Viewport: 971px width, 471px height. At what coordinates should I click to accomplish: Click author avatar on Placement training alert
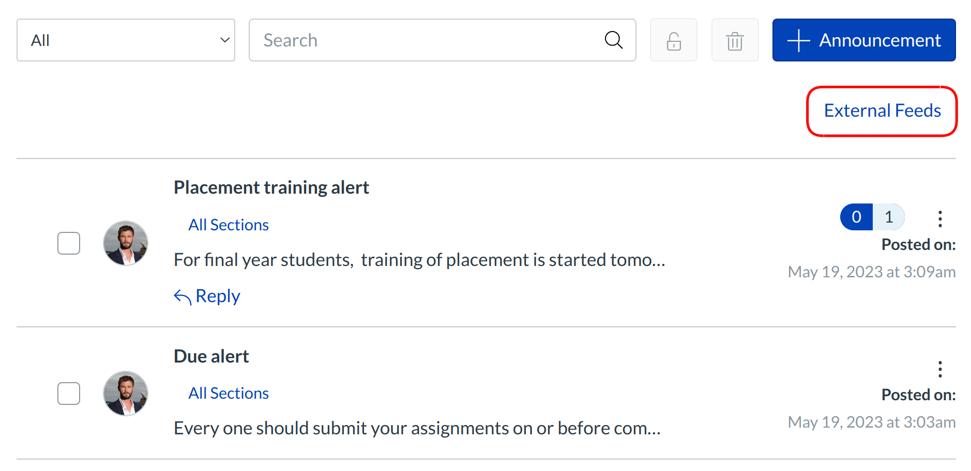126,243
